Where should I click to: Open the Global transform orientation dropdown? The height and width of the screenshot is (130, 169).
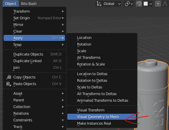(x=108, y=4)
